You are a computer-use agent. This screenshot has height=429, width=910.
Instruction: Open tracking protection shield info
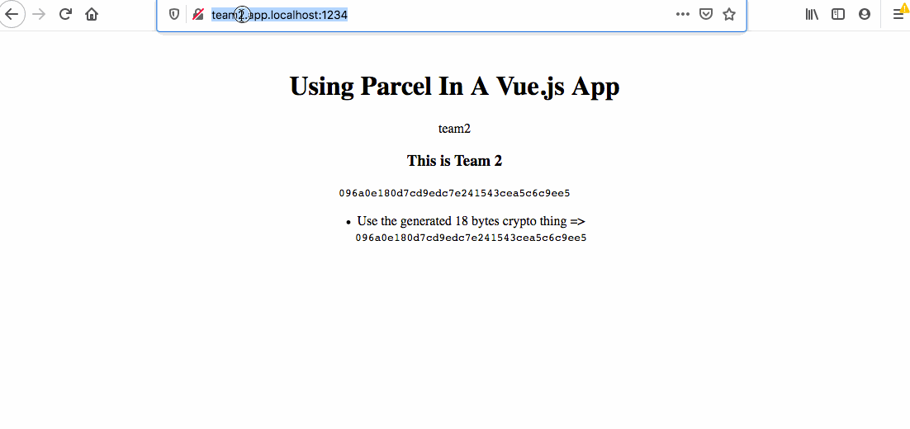point(173,15)
